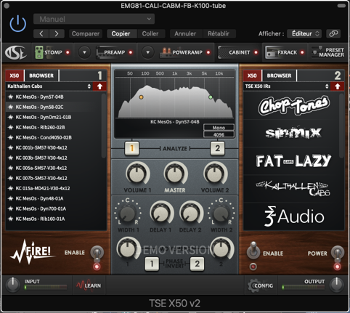This screenshot has height=313, width=350.
Task: Load next preset with right arrow
Action: click(x=57, y=33)
